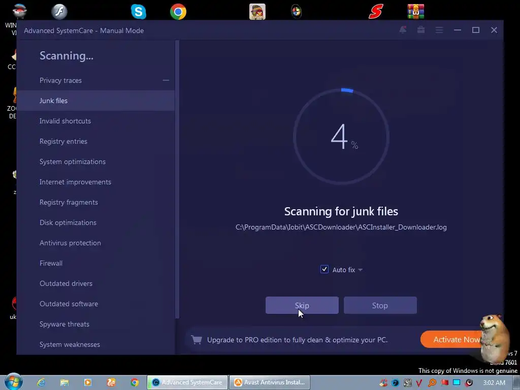Open the round Windows-flag desktop icon
The image size is (520, 390).
pos(296,12)
